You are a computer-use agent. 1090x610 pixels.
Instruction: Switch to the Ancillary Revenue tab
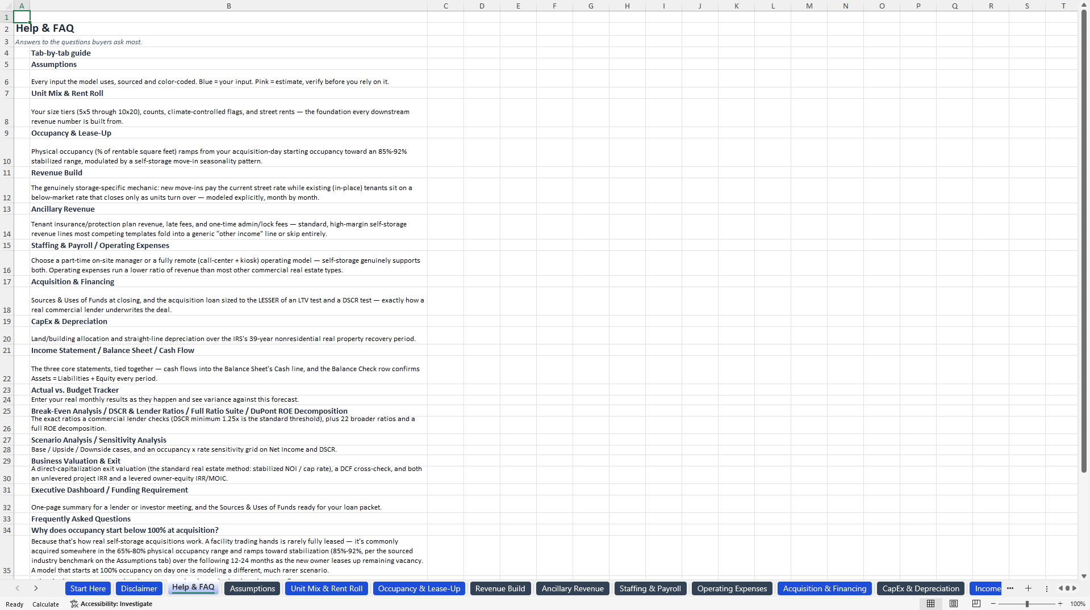pos(573,588)
